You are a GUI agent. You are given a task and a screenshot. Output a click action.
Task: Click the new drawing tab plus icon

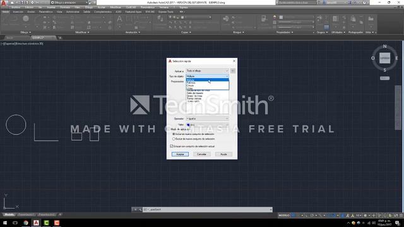coord(60,38)
